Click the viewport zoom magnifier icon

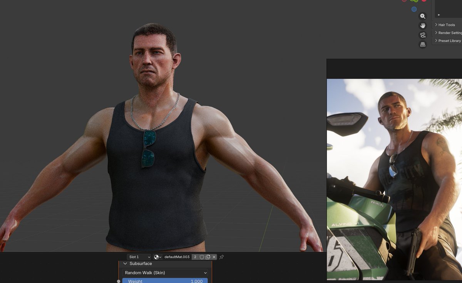pyautogui.click(x=423, y=16)
